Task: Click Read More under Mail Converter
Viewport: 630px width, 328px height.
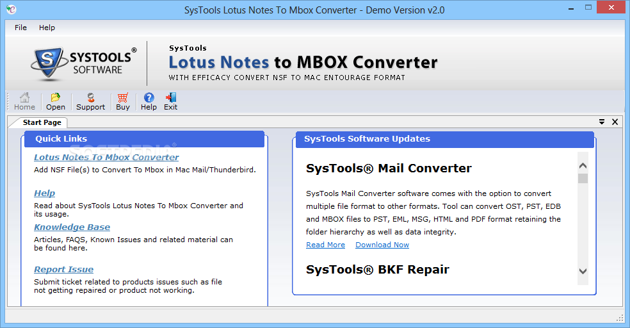Action: (x=325, y=245)
